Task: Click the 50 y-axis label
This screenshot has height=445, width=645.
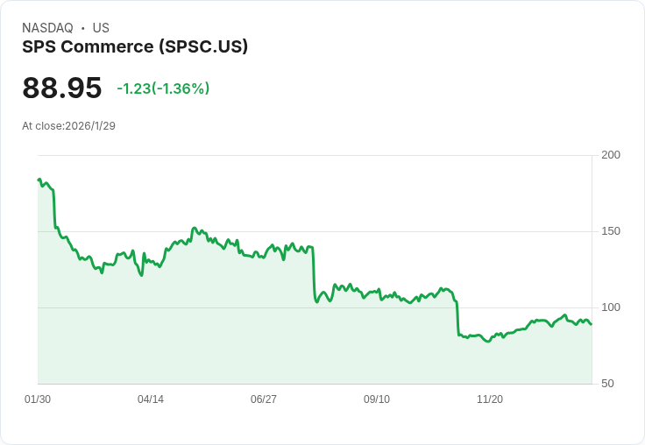Action: [x=607, y=384]
